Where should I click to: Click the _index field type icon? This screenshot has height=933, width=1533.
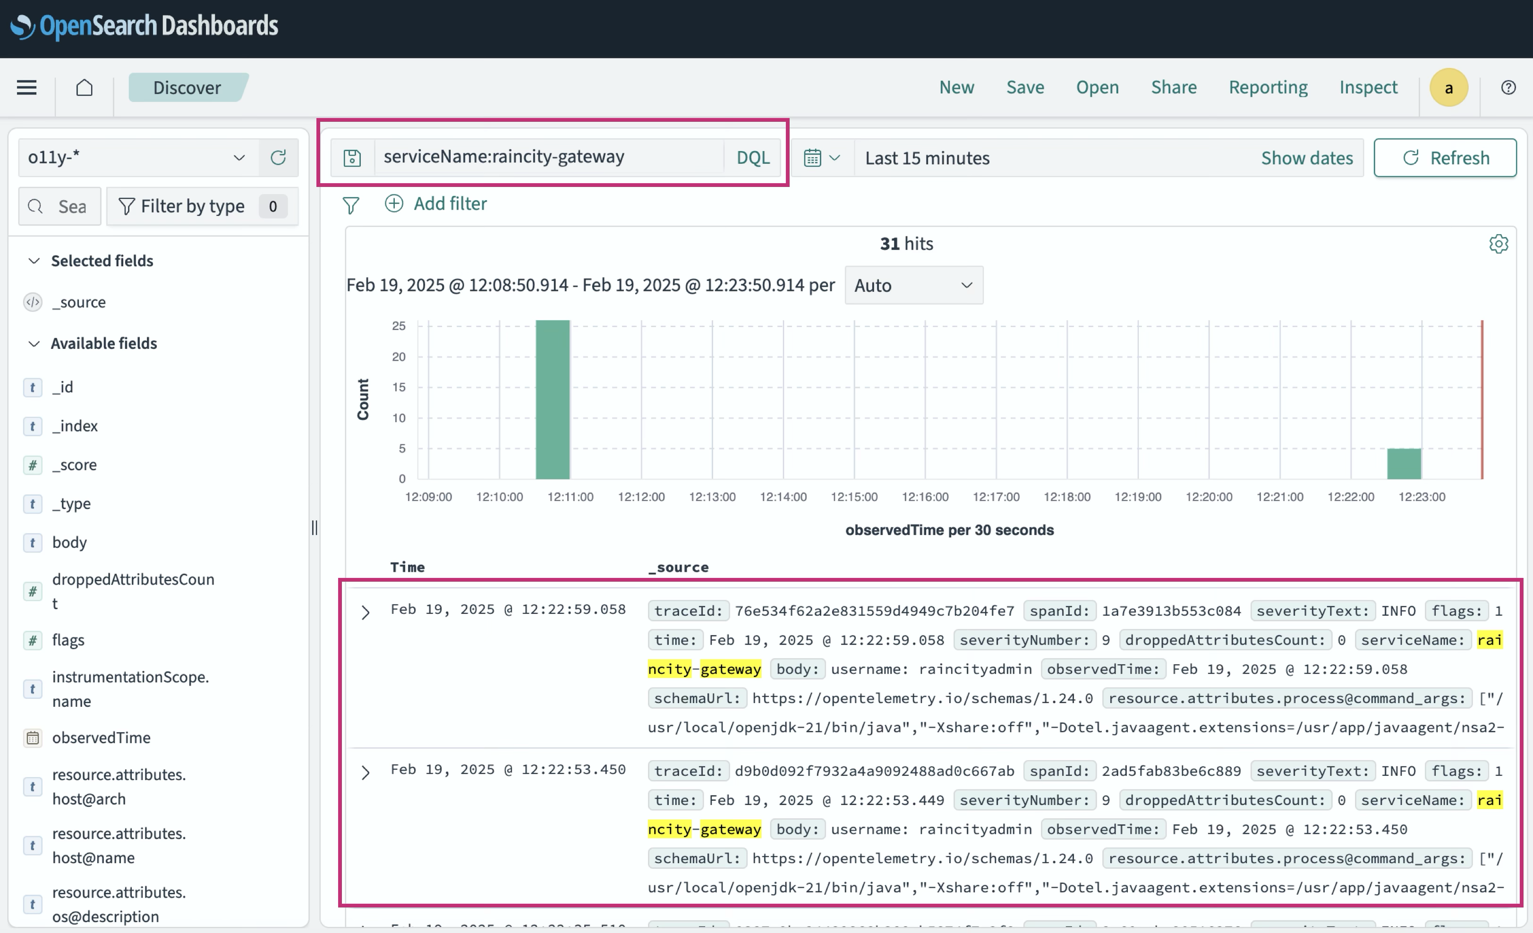pos(33,427)
